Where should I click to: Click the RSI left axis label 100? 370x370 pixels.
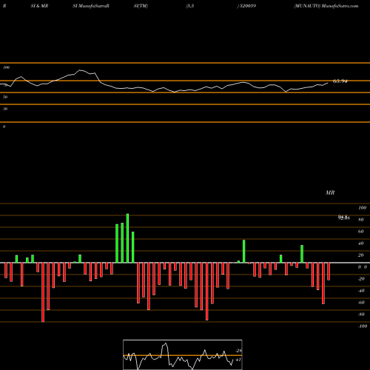pos(6,67)
